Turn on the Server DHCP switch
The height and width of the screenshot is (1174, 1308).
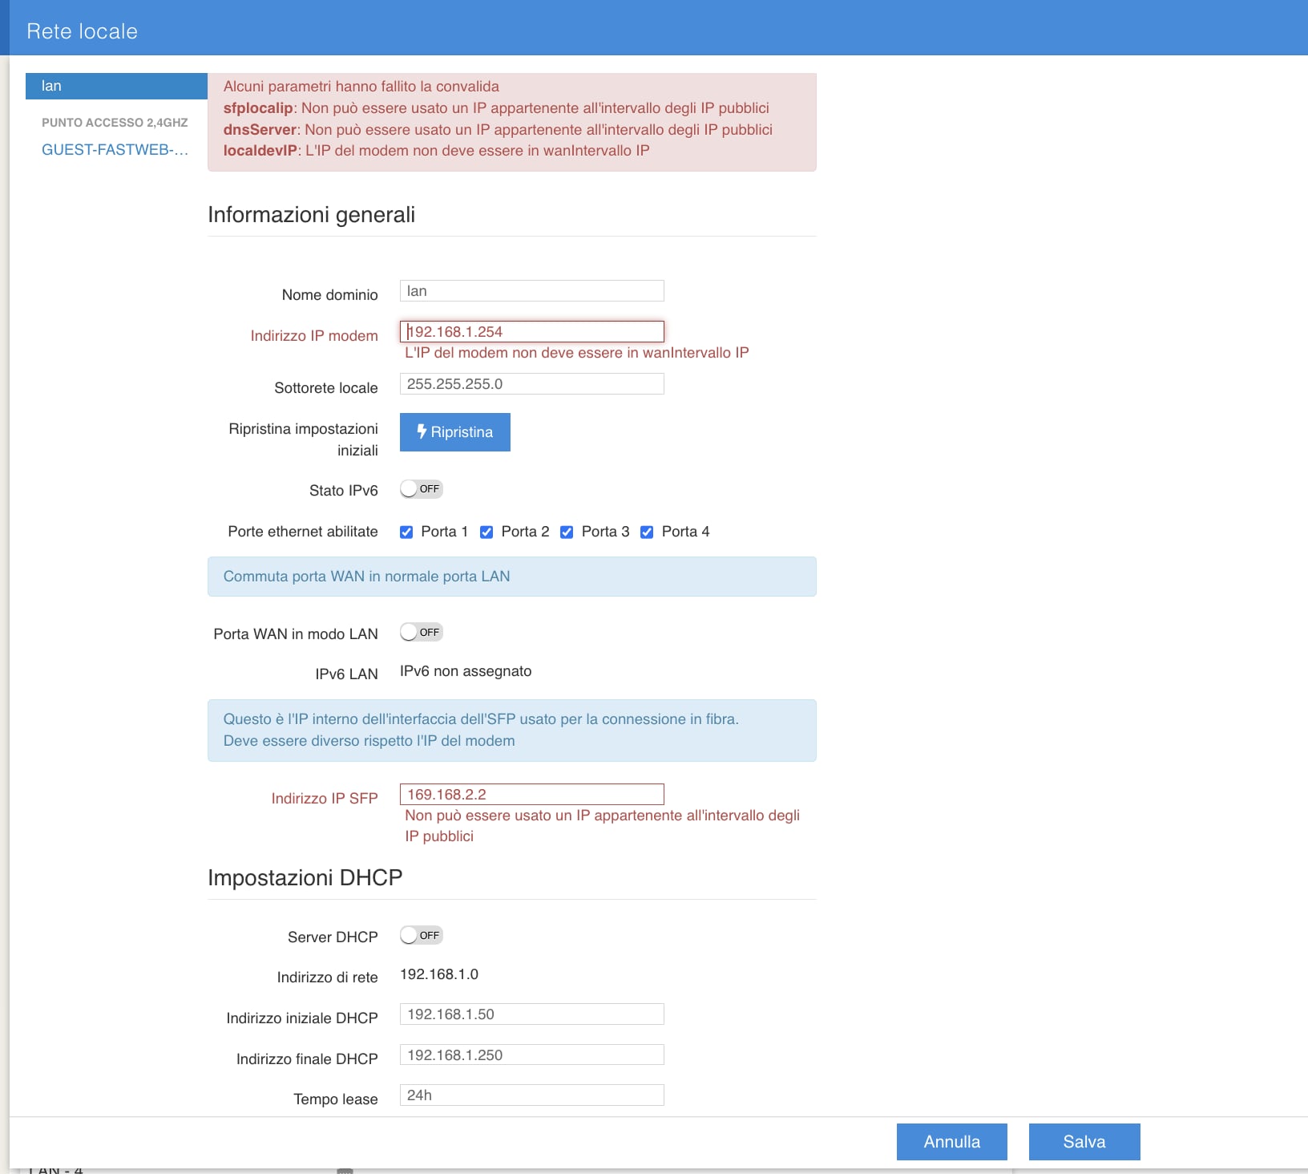point(422,936)
